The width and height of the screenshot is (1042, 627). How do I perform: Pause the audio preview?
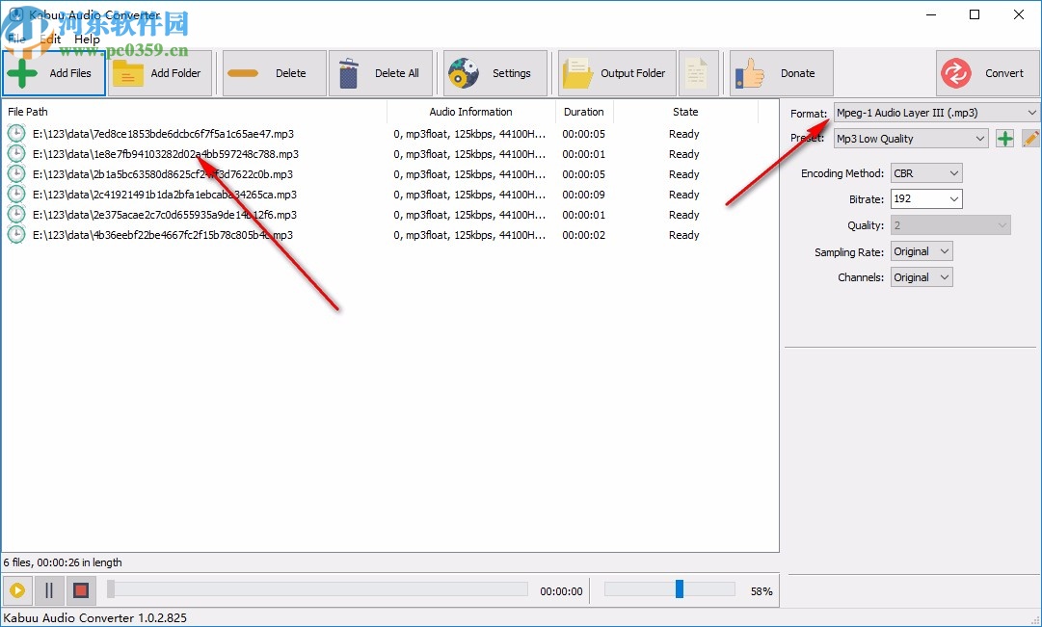point(48,590)
